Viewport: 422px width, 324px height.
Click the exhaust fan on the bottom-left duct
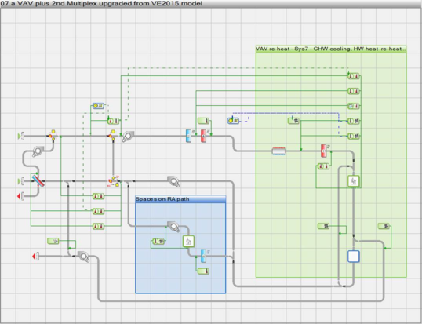pyautogui.click(x=84, y=257)
